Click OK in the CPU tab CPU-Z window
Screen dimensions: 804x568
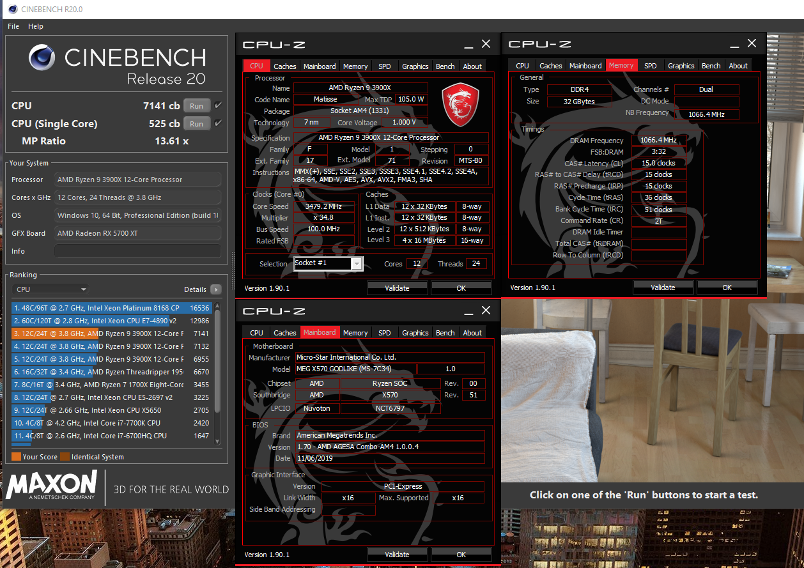tap(461, 288)
